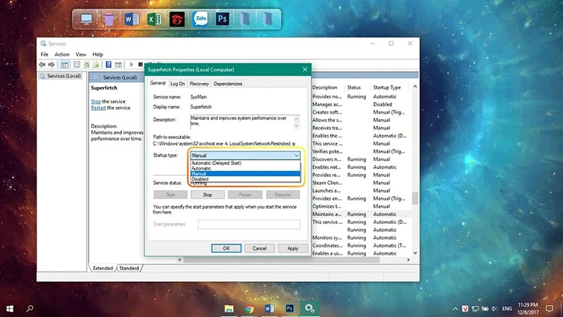Switch to Word in the taskbar
Image resolution: width=563 pixels, height=317 pixels.
point(269,308)
